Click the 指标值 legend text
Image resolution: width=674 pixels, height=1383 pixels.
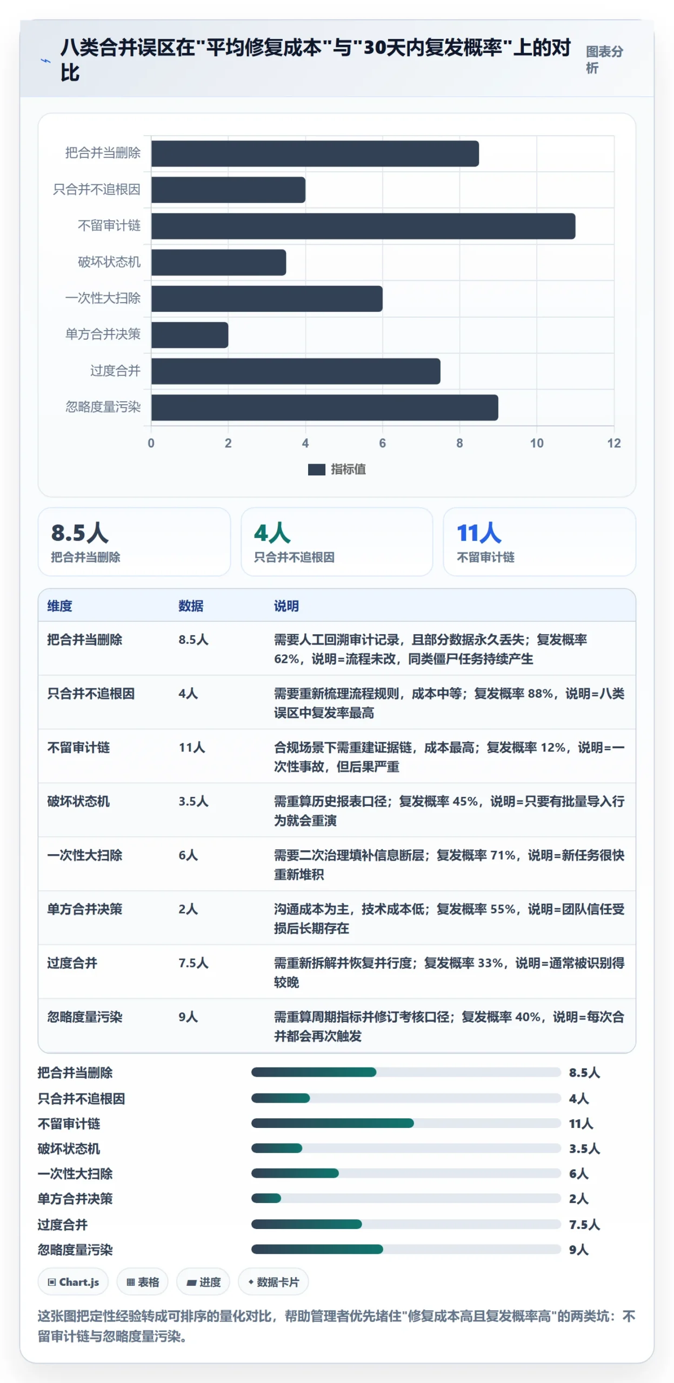(348, 469)
